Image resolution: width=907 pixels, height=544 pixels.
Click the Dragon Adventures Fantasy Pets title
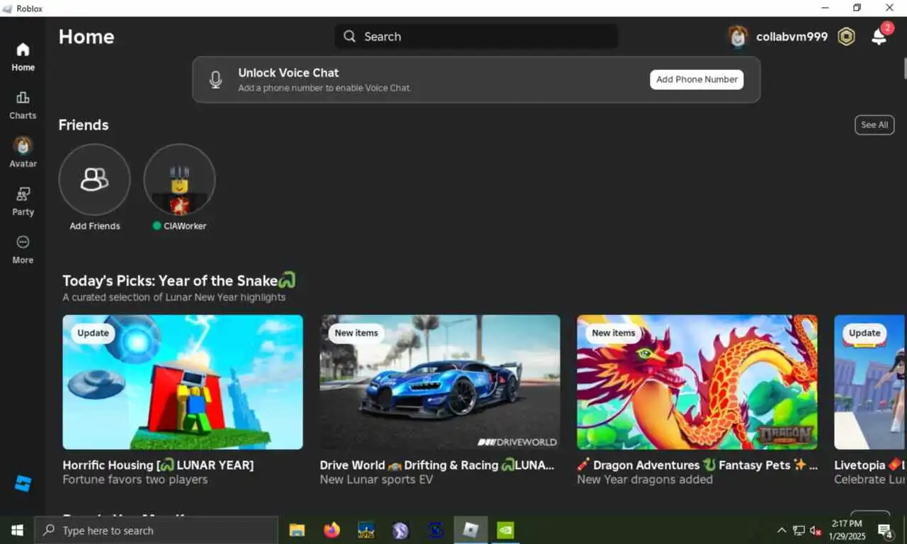coord(697,465)
